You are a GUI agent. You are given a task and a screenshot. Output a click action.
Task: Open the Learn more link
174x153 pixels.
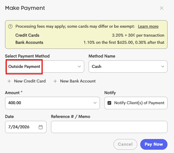(x=148, y=26)
